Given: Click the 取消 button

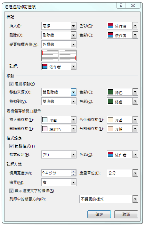Looking at the screenshot, I should tap(126, 214).
